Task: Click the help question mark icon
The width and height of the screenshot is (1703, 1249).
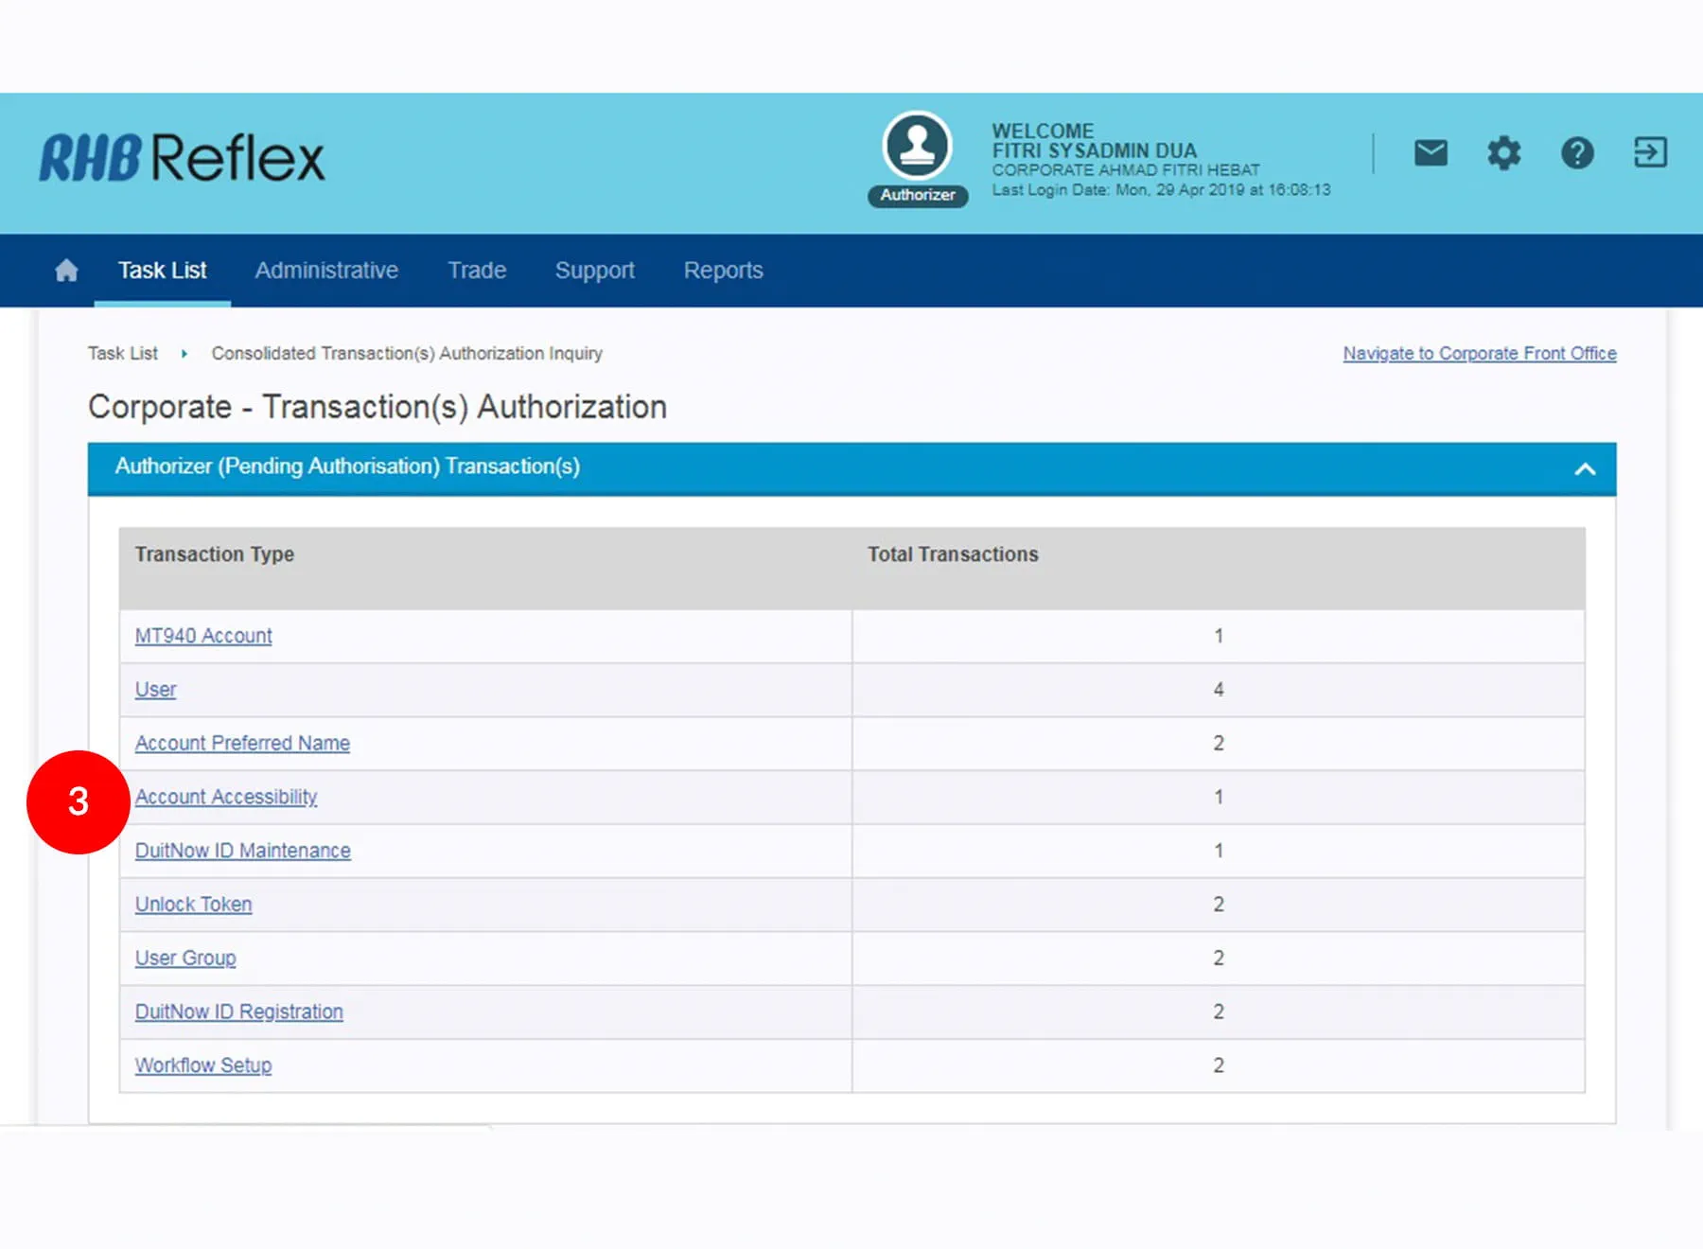Action: [x=1576, y=152]
